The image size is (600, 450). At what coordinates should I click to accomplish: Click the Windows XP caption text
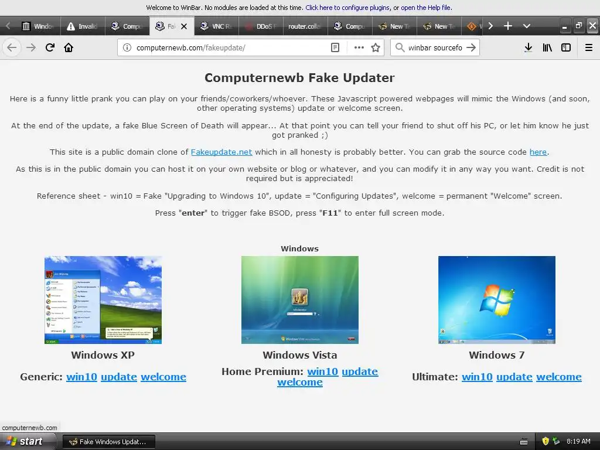pyautogui.click(x=103, y=355)
